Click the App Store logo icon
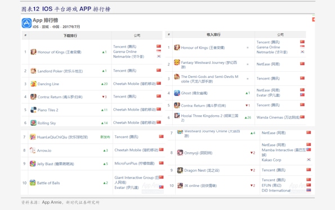 [26, 23]
